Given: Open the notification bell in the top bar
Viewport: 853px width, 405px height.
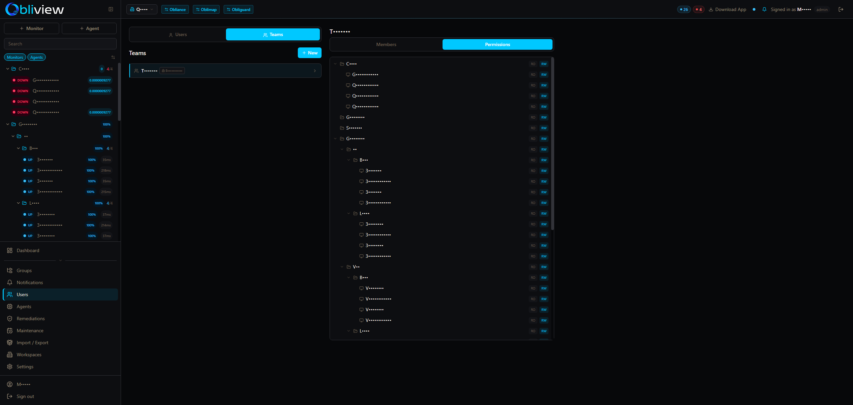Looking at the screenshot, I should (x=764, y=9).
